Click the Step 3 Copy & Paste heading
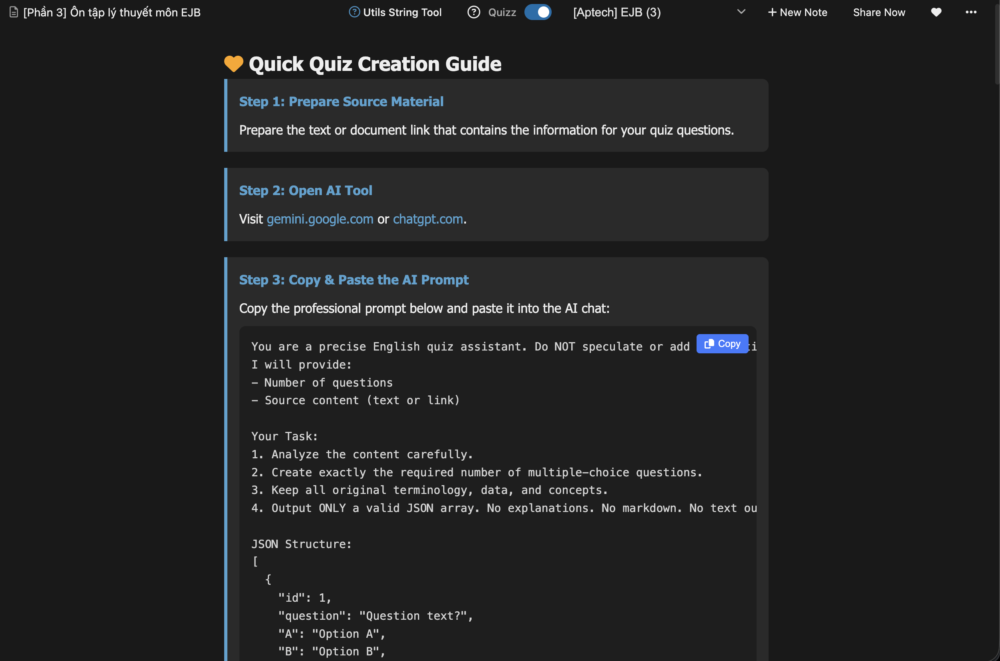Viewport: 1000px width, 661px height. tap(353, 280)
